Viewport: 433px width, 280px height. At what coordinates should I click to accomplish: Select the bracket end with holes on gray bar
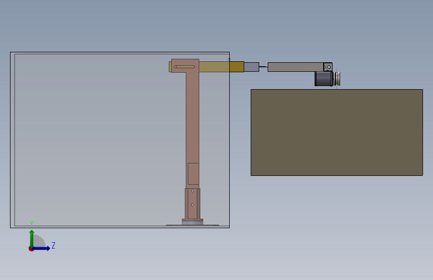(x=328, y=67)
